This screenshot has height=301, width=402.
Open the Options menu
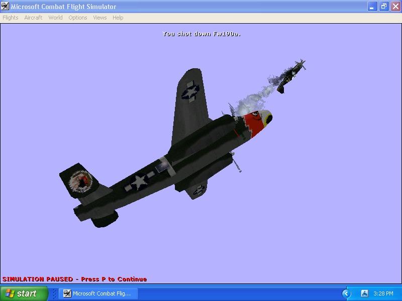click(x=78, y=18)
